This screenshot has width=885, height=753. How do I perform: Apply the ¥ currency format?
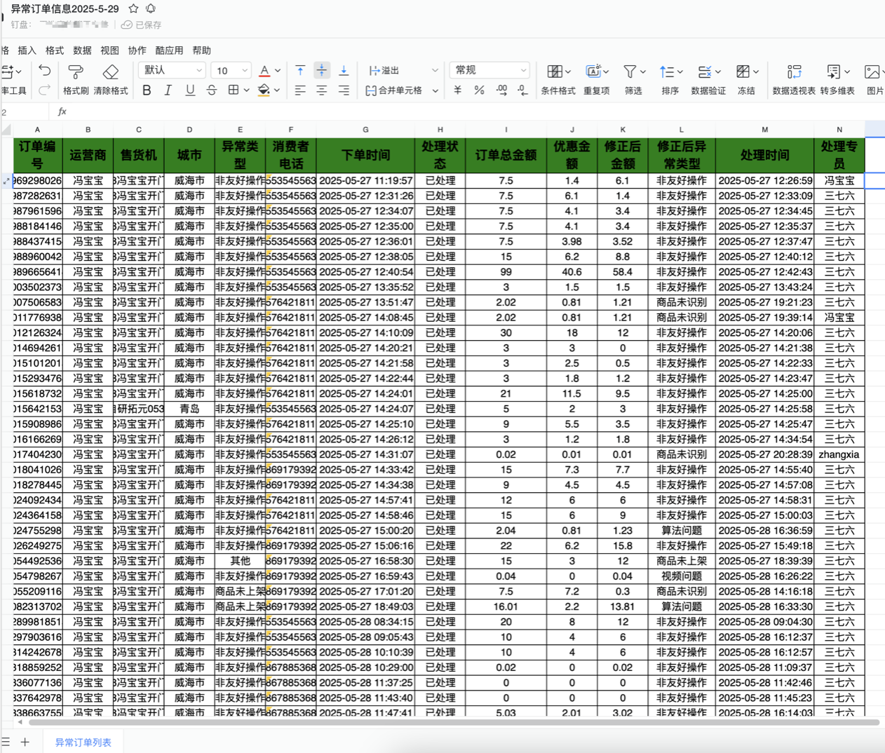pos(458,90)
